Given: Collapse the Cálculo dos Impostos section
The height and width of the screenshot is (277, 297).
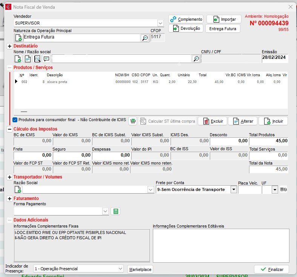Looking at the screenshot, I should (9, 129).
